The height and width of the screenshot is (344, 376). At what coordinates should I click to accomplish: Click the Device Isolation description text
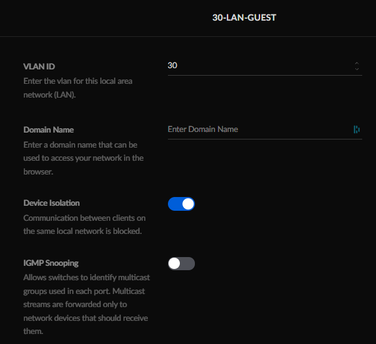83,225
